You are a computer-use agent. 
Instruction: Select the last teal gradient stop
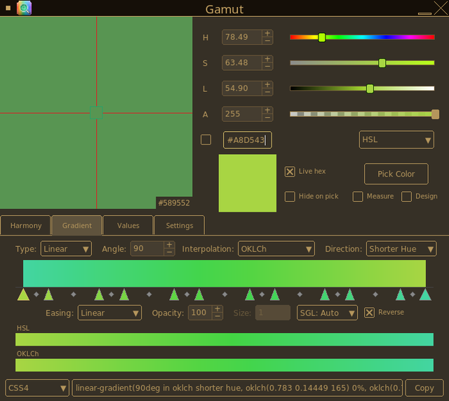pos(425,295)
